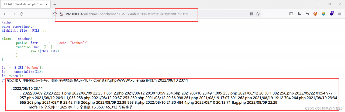The image size is (345, 112).
Task: Open the QR code generator icon
Action: pyautogui.click(x=251, y=14)
